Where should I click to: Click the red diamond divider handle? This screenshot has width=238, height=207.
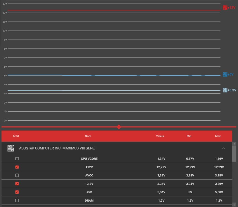click(x=119, y=127)
